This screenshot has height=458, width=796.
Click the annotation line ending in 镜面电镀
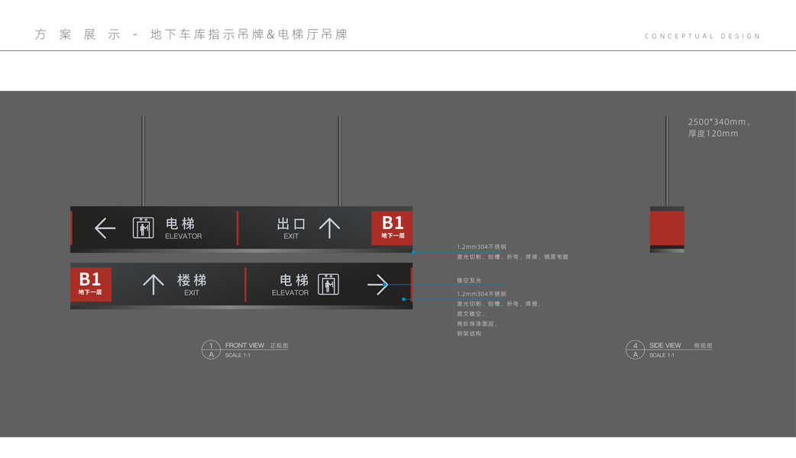(513, 257)
